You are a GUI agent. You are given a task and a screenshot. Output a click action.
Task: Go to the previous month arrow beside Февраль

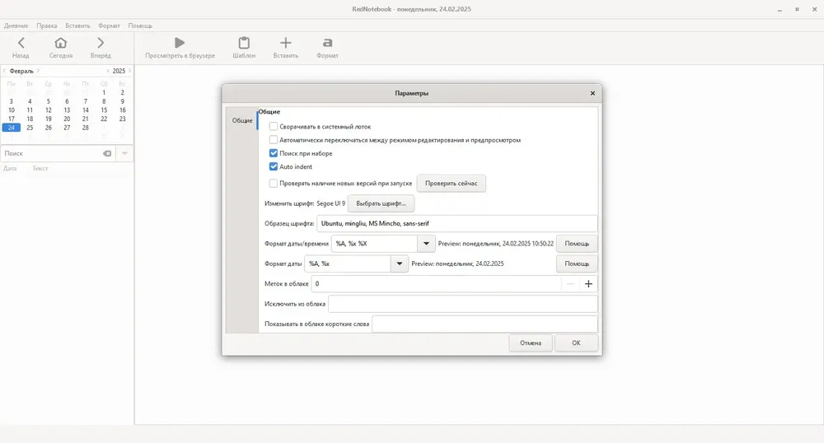tap(5, 71)
